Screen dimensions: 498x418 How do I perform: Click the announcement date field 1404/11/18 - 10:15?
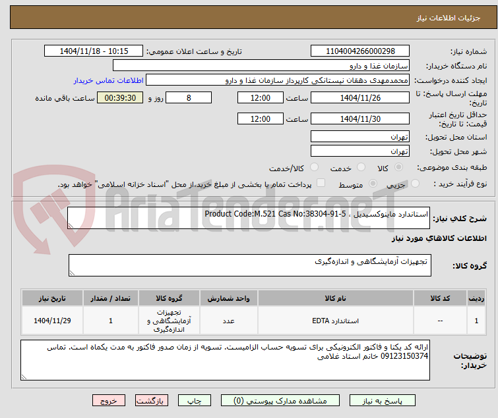[x=94, y=51]
